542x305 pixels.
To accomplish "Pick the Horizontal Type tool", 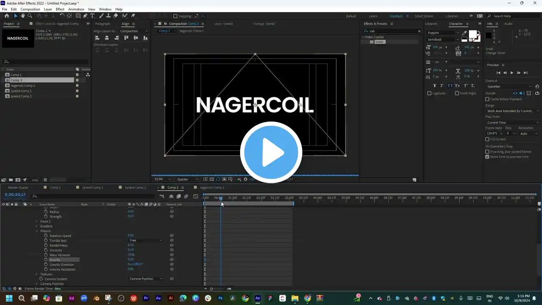I will coord(92,16).
